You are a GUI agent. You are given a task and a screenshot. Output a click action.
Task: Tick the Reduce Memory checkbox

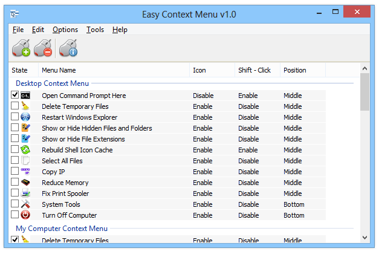point(15,181)
